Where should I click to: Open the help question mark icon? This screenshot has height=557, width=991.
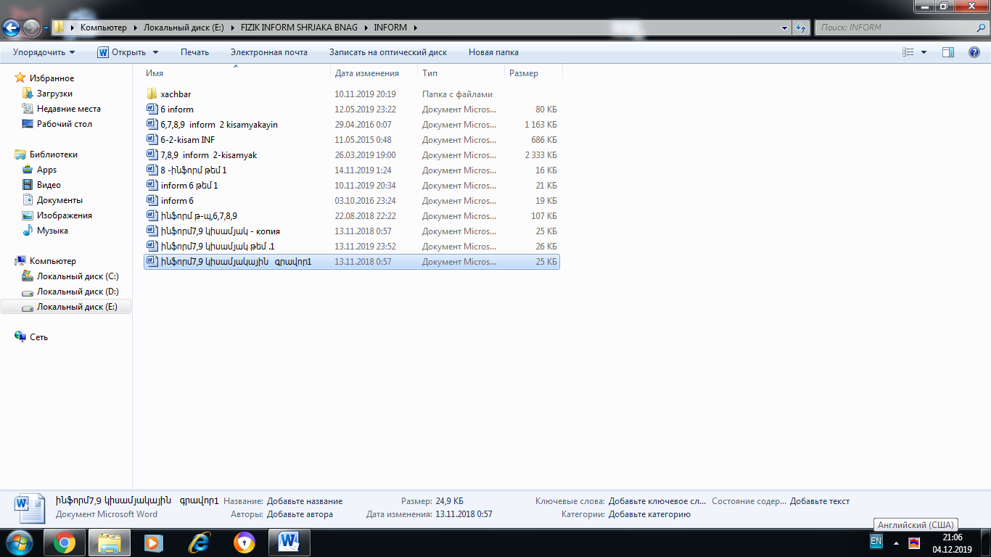pos(974,52)
